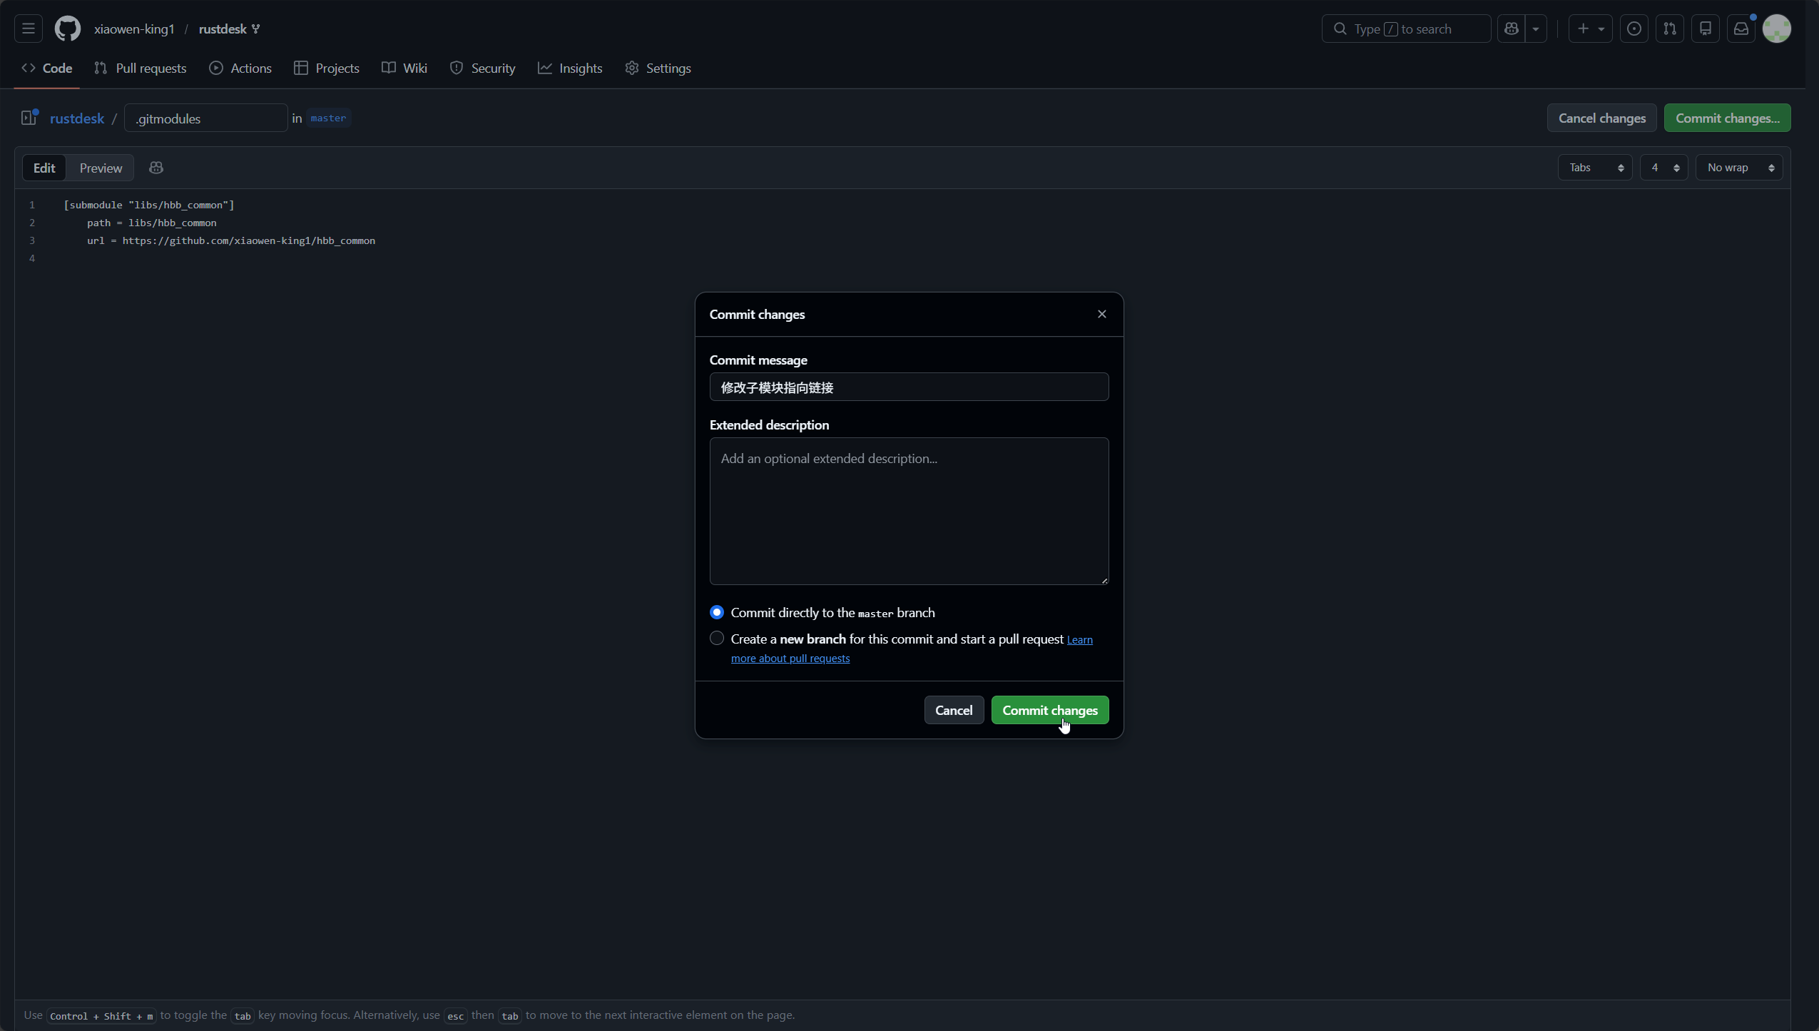Open the Actions repository tab
The height and width of the screenshot is (1031, 1819).
point(240,68)
